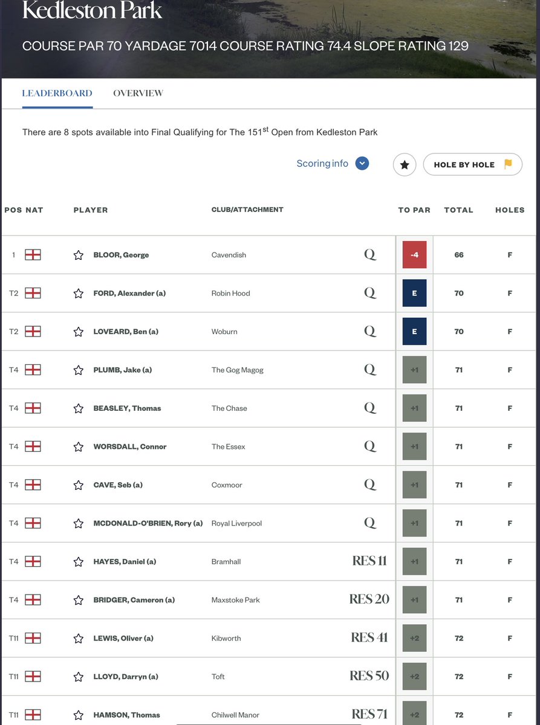Click England flag in Rory McDonald-O'Brien's row
This screenshot has width=540, height=725.
tap(33, 523)
